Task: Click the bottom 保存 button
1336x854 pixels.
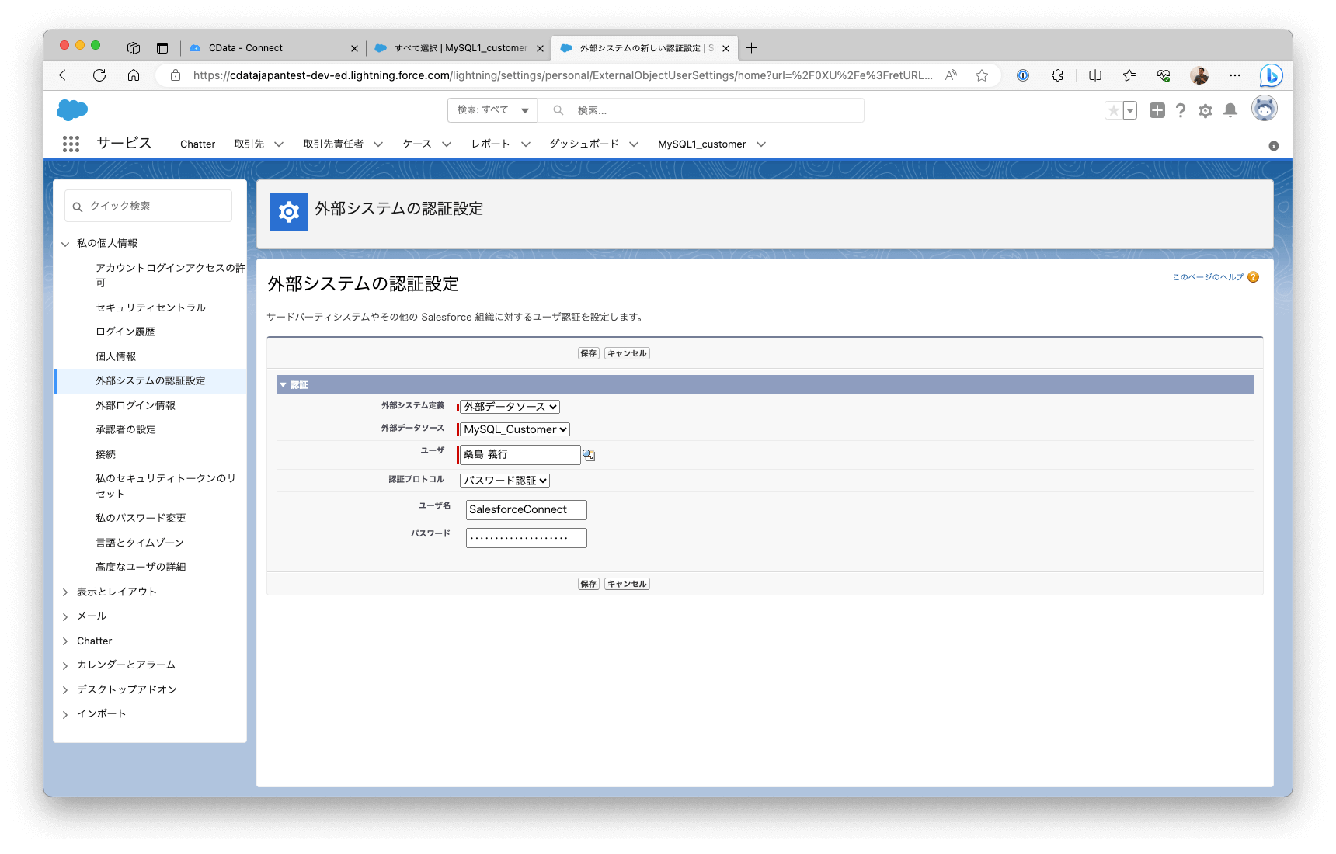Action: tap(589, 584)
